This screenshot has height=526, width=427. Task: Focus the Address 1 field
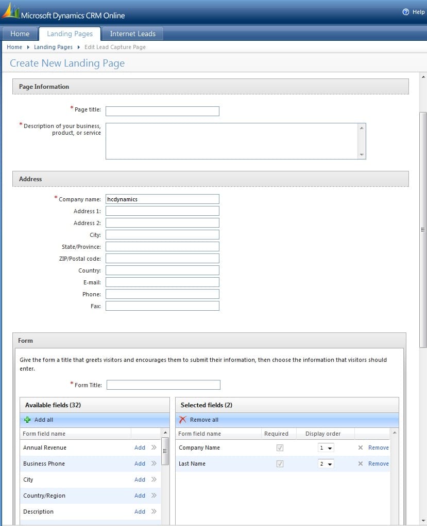click(x=162, y=211)
